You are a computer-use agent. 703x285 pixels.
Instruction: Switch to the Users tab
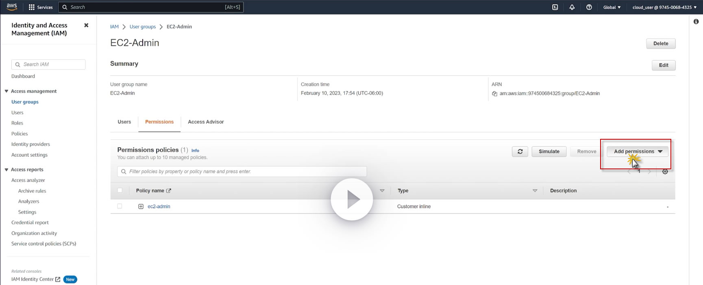pyautogui.click(x=124, y=122)
